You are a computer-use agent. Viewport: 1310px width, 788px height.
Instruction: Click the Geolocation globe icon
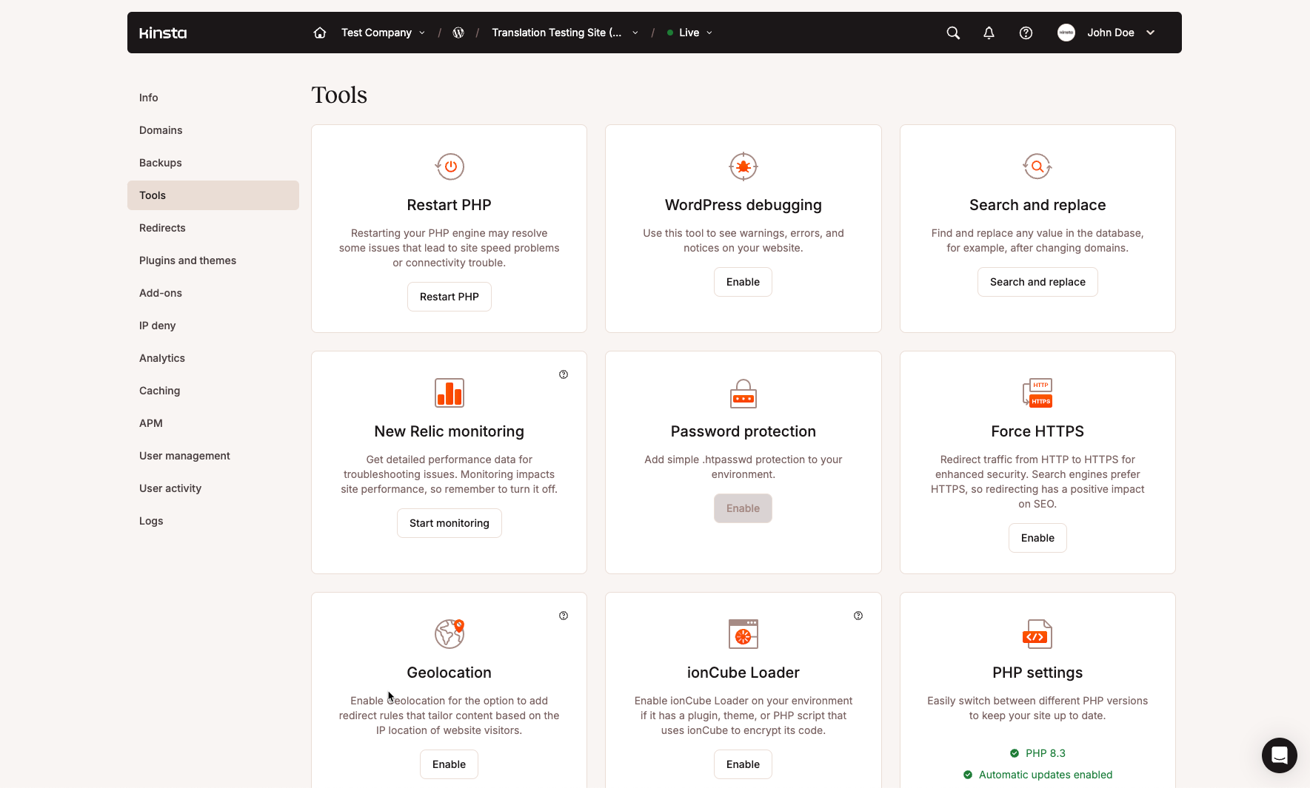[x=450, y=634]
